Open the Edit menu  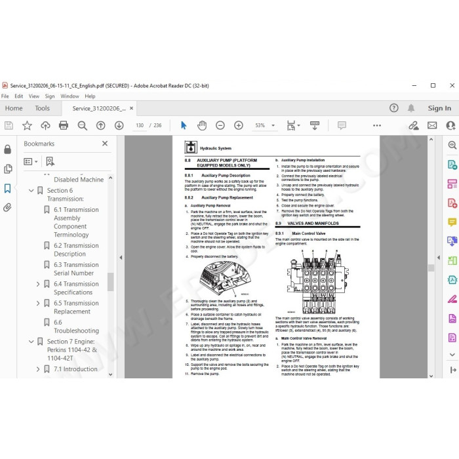(x=19, y=96)
